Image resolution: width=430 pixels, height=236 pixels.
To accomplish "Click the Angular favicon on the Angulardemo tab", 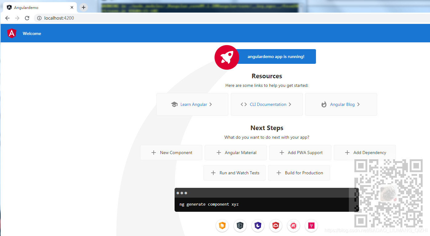I will [9, 7].
